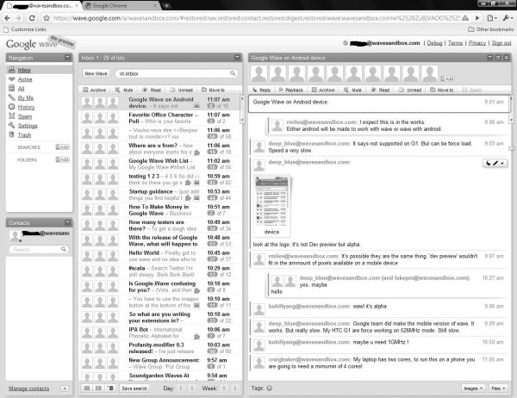Mute selected wave from inbox toolbar

tap(124, 90)
